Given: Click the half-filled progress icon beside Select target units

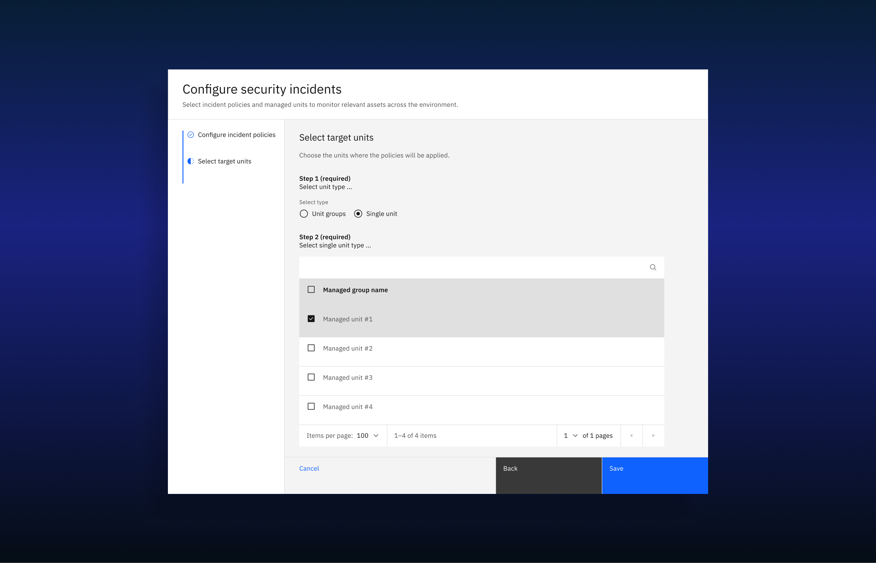Looking at the screenshot, I should click(191, 161).
